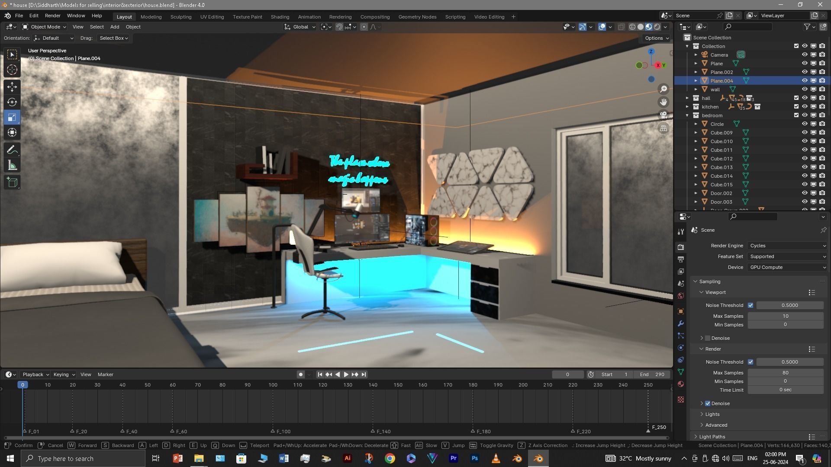Hide the Camera object in viewport
The height and width of the screenshot is (467, 831).
805,54
